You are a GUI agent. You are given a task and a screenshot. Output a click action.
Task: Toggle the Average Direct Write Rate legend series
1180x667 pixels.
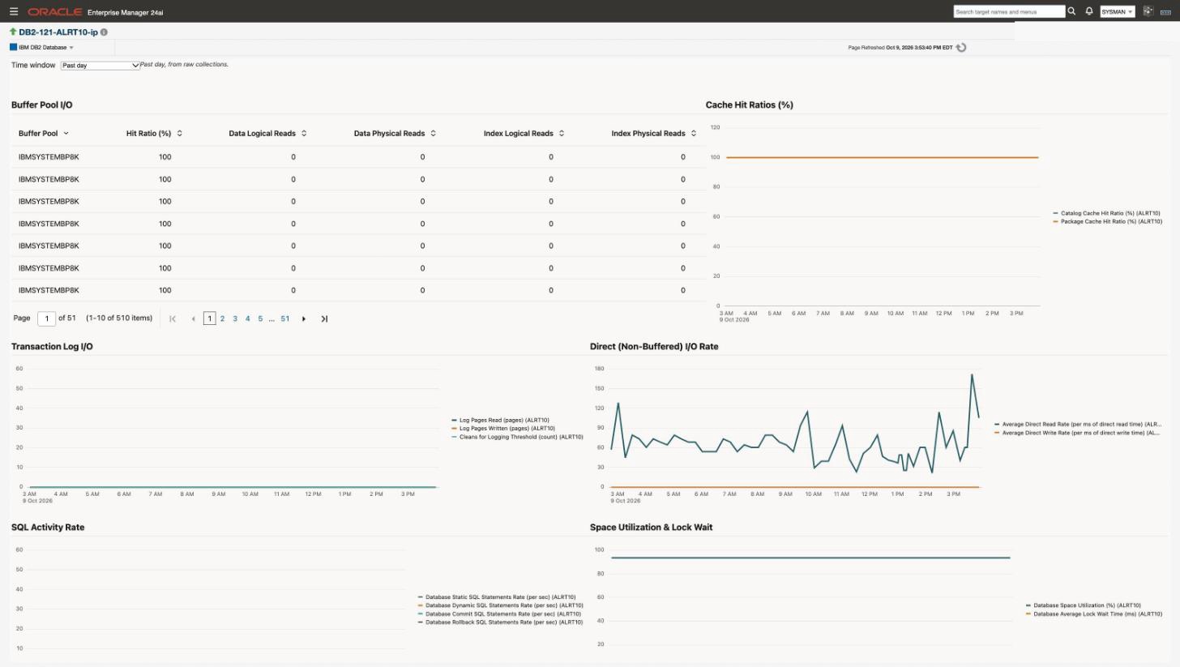click(1078, 433)
